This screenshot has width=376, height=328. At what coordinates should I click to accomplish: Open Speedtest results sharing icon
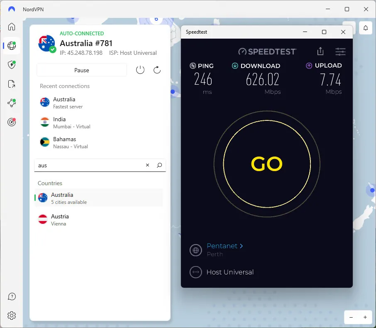point(320,51)
